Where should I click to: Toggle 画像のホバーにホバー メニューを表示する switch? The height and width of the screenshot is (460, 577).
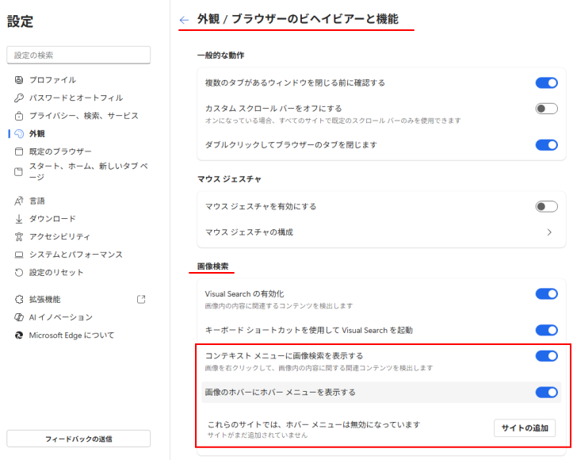tap(546, 392)
